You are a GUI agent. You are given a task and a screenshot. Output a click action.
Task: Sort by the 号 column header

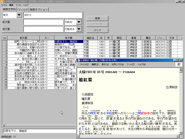point(108,38)
